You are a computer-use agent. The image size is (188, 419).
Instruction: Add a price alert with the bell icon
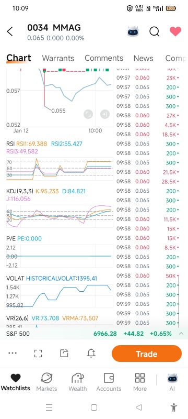[91, 353]
